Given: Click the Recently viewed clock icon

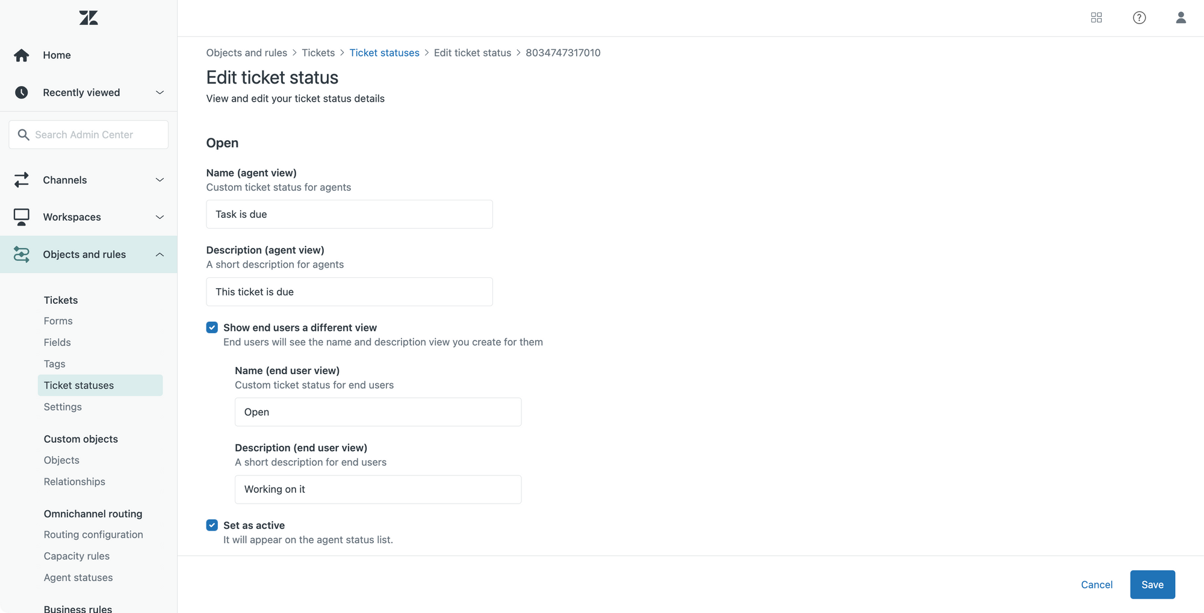Looking at the screenshot, I should 22,93.
